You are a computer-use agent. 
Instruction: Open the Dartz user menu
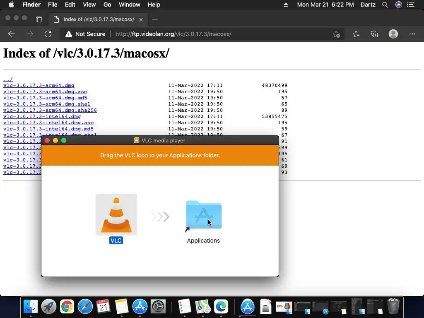pos(368,5)
